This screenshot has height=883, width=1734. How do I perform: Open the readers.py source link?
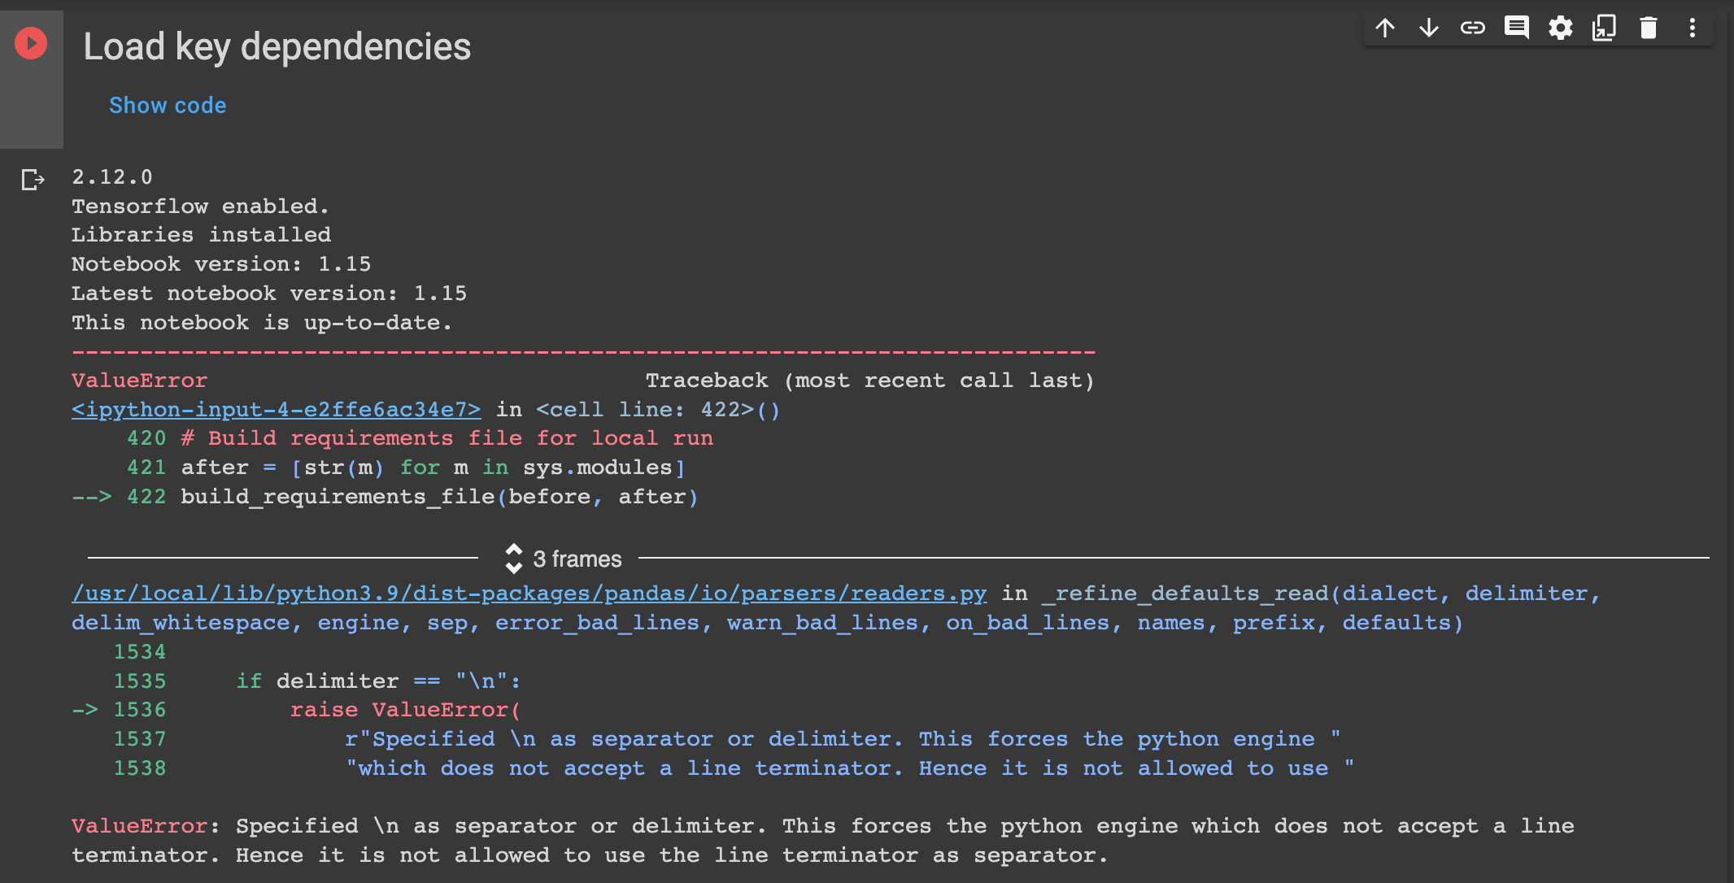pyautogui.click(x=527, y=593)
